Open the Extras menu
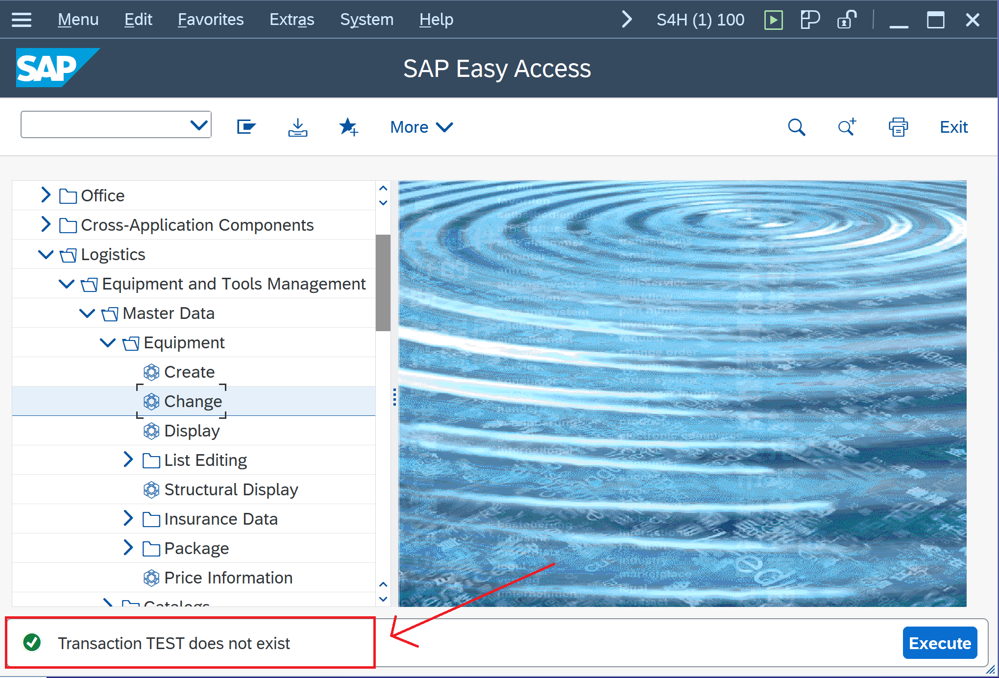 (x=292, y=20)
